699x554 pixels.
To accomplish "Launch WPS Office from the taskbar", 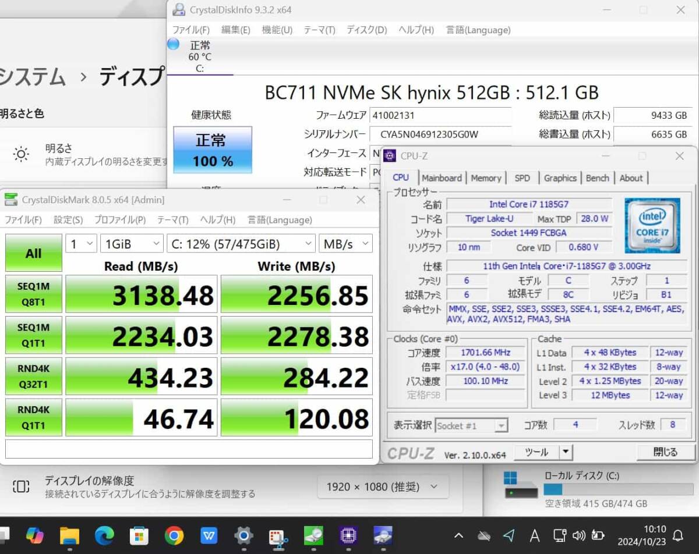I will (210, 537).
